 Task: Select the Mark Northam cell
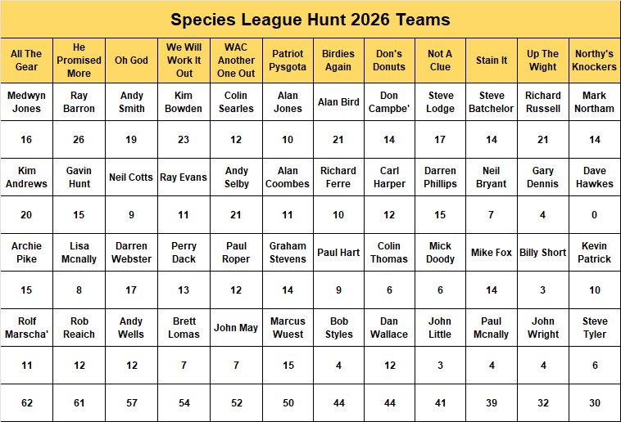pyautogui.click(x=594, y=102)
